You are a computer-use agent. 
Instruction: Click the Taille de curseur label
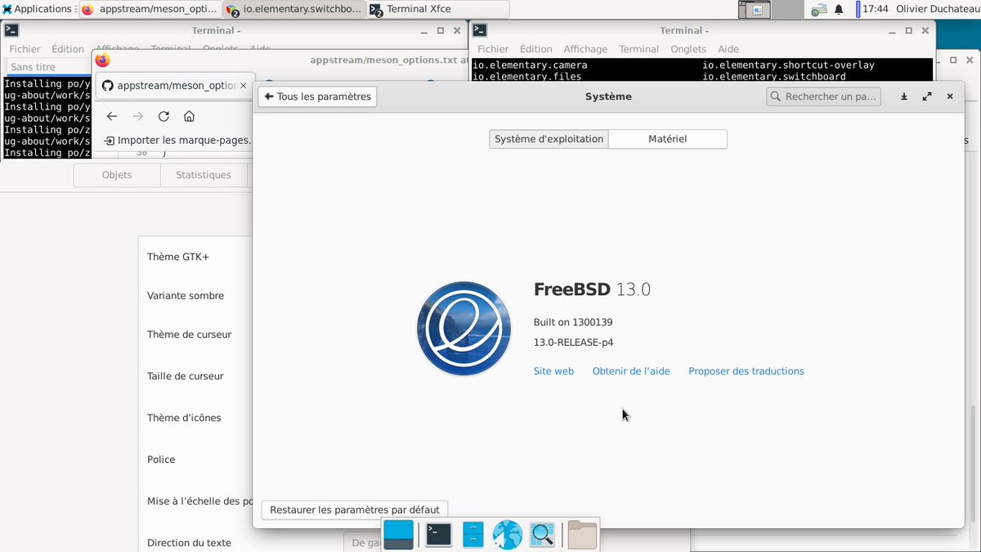186,376
